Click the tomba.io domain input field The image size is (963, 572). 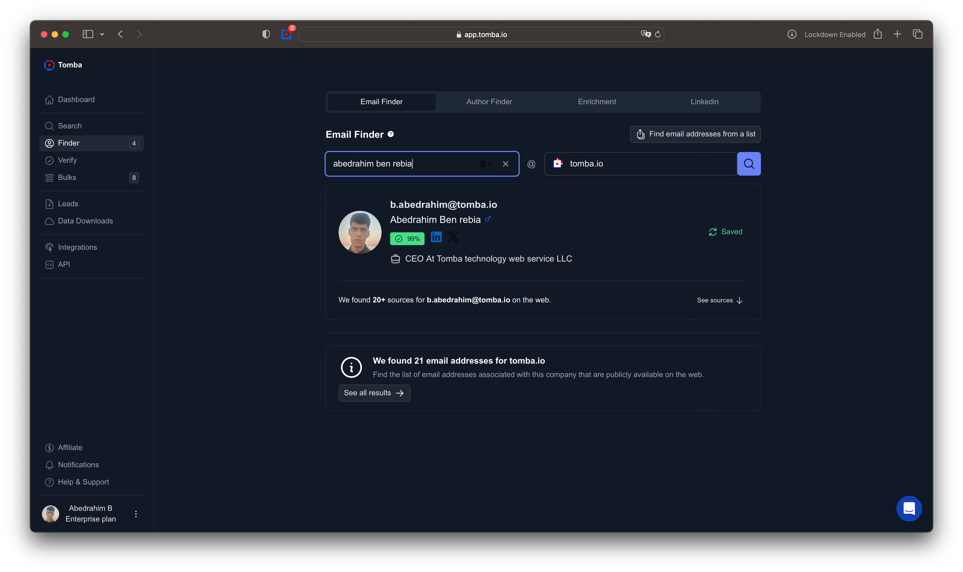click(641, 164)
